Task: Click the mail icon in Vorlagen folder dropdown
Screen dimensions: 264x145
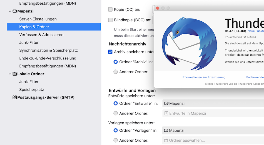Action: click(x=166, y=131)
